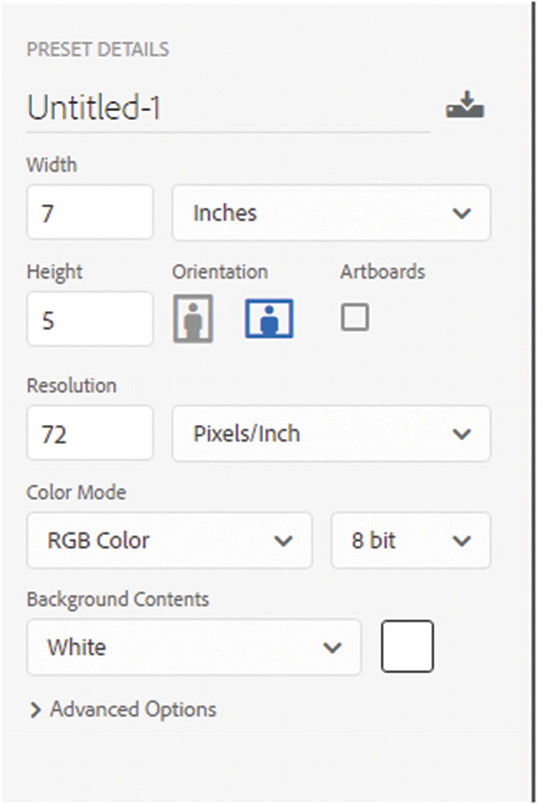Click the Resolution value field
The image size is (537, 804).
90,434
